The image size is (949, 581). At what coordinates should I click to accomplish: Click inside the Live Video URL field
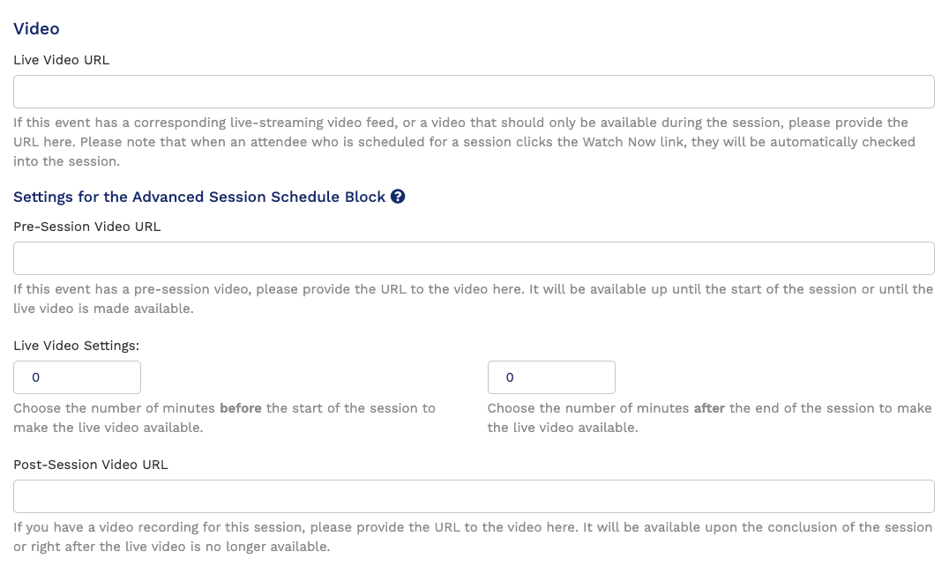(x=474, y=91)
